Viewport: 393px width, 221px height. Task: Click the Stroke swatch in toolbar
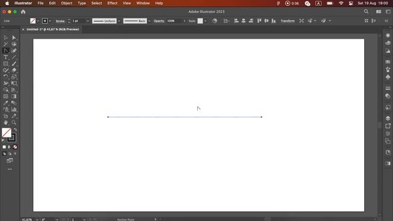(x=12, y=138)
